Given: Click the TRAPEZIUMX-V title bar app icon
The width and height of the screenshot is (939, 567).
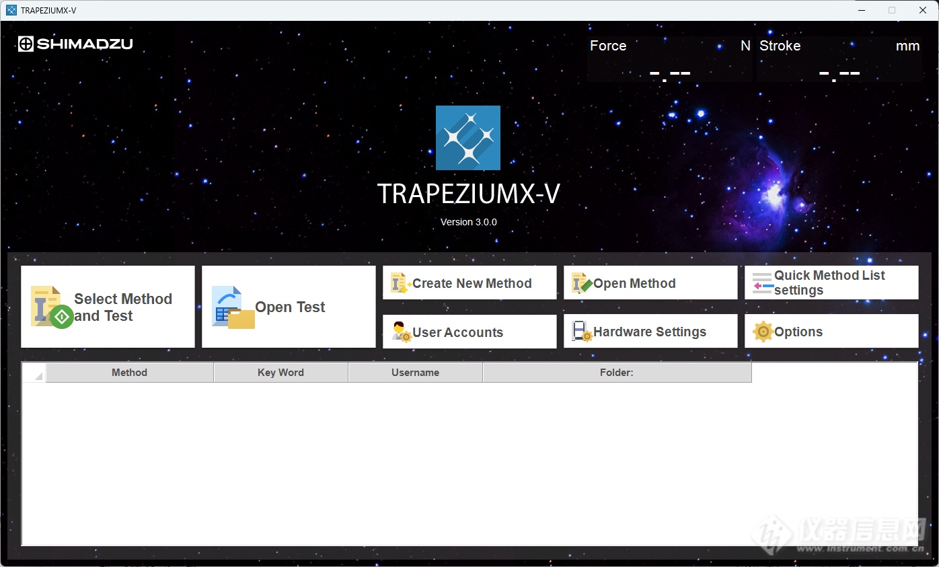Looking at the screenshot, I should point(11,10).
